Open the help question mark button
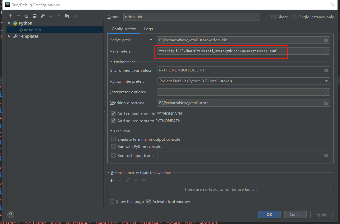340x224 pixels. [11, 214]
